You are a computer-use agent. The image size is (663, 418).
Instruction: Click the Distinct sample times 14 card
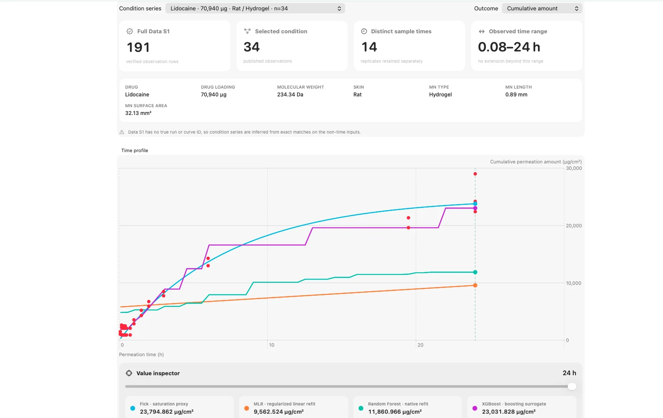coord(409,46)
